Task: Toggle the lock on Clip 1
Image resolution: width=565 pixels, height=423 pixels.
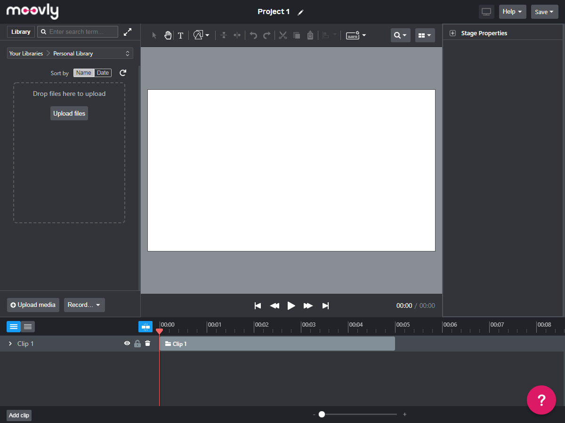Action: 137,344
